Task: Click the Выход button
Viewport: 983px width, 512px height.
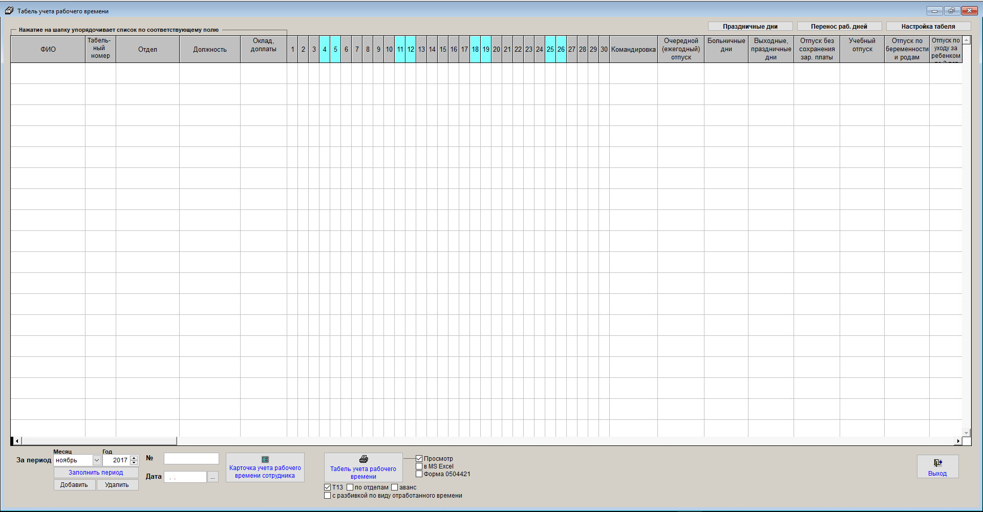Action: coord(937,466)
